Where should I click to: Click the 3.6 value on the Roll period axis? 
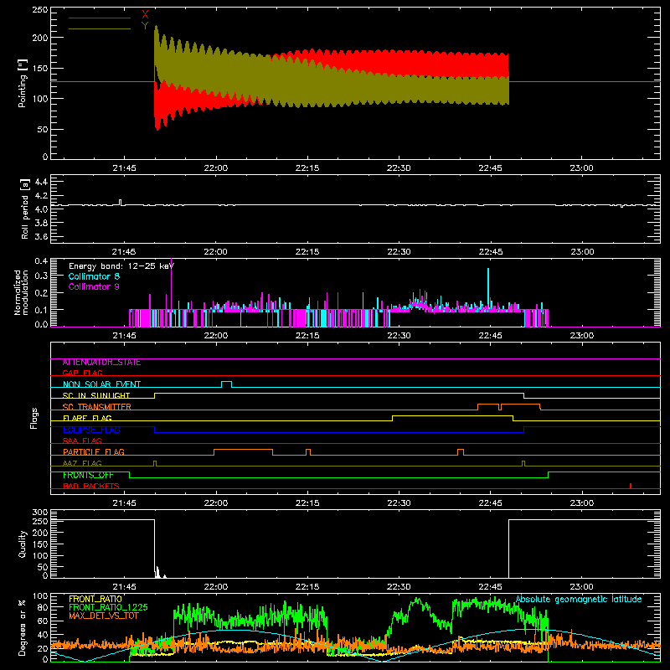coord(41,236)
